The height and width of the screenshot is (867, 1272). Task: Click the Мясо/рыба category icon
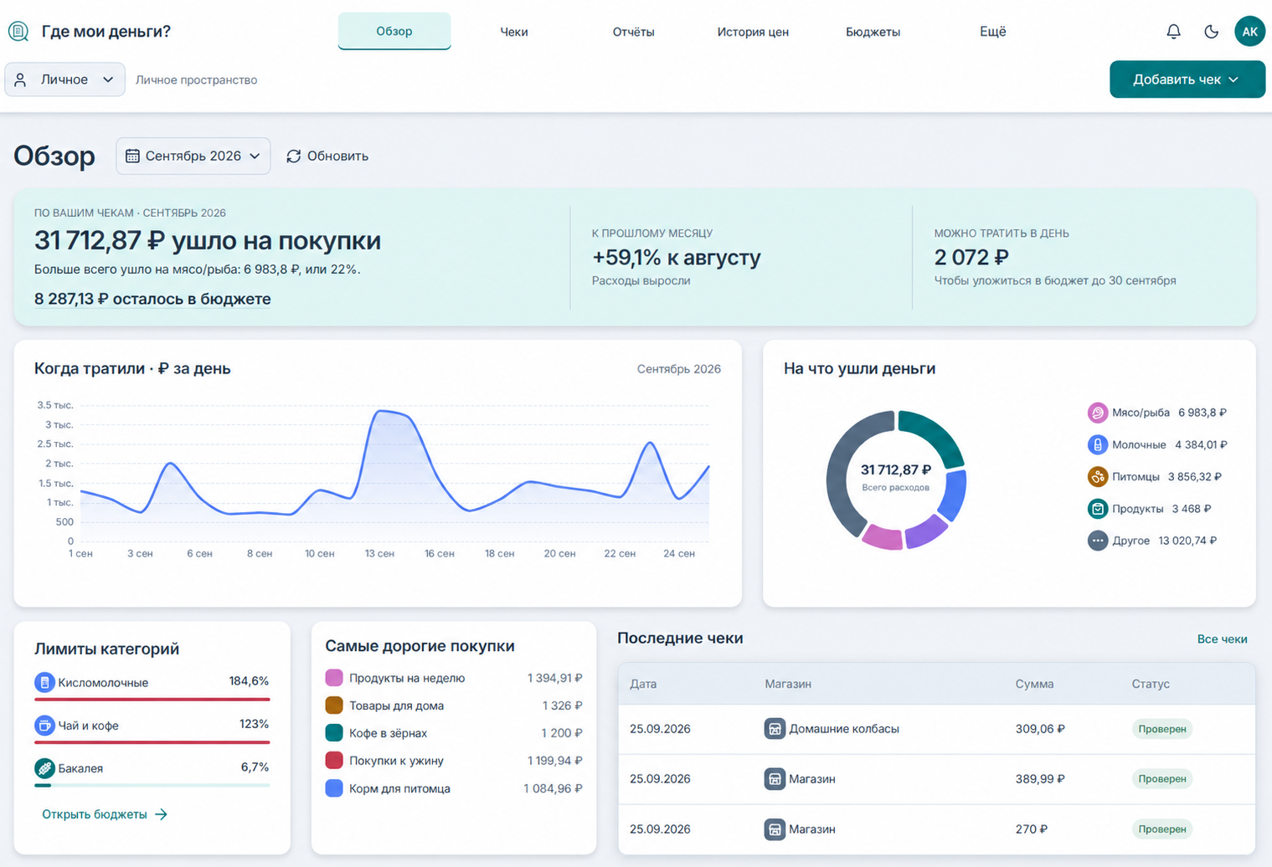tap(1097, 413)
